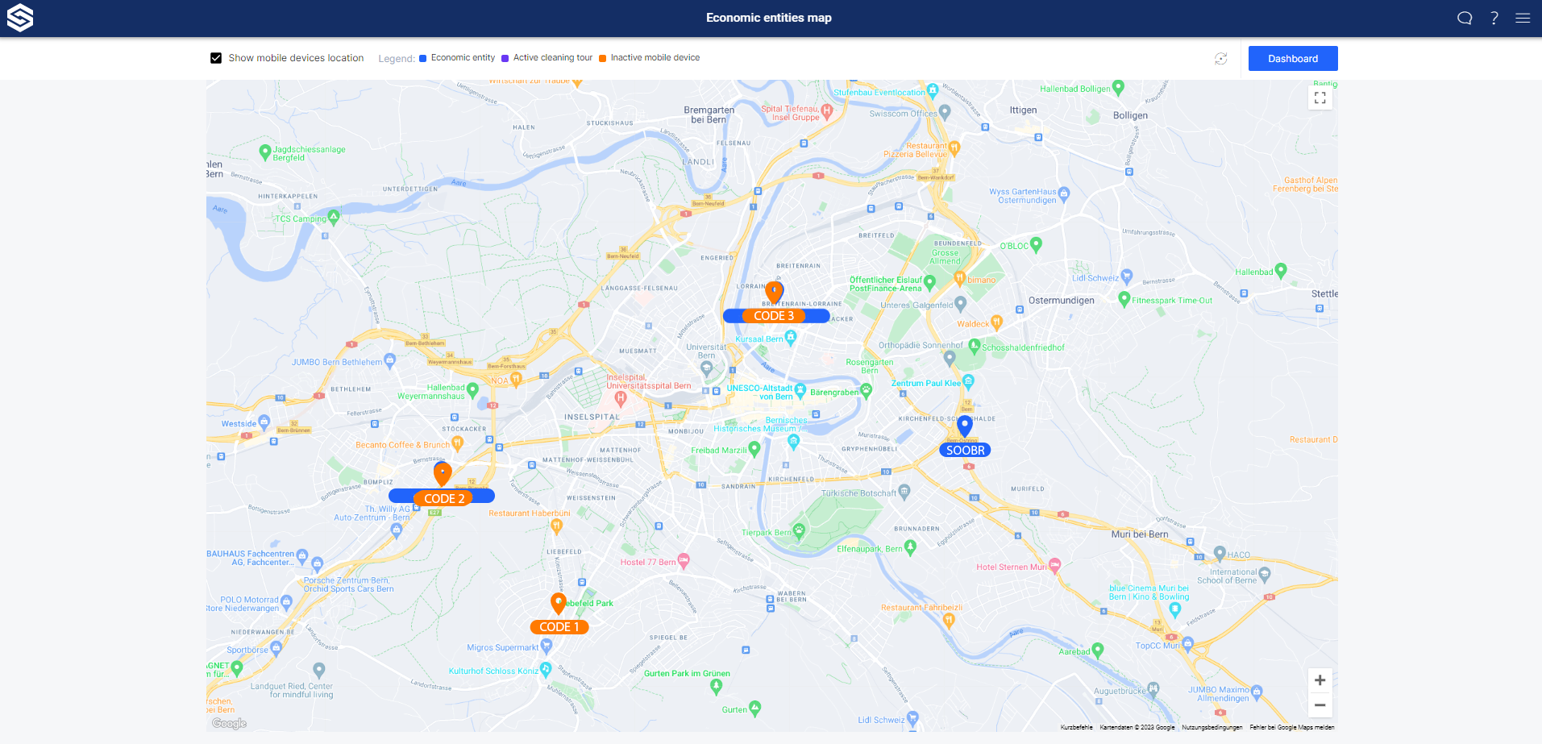
Task: Click the blue Economic entity legend swatch
Action: [423, 58]
